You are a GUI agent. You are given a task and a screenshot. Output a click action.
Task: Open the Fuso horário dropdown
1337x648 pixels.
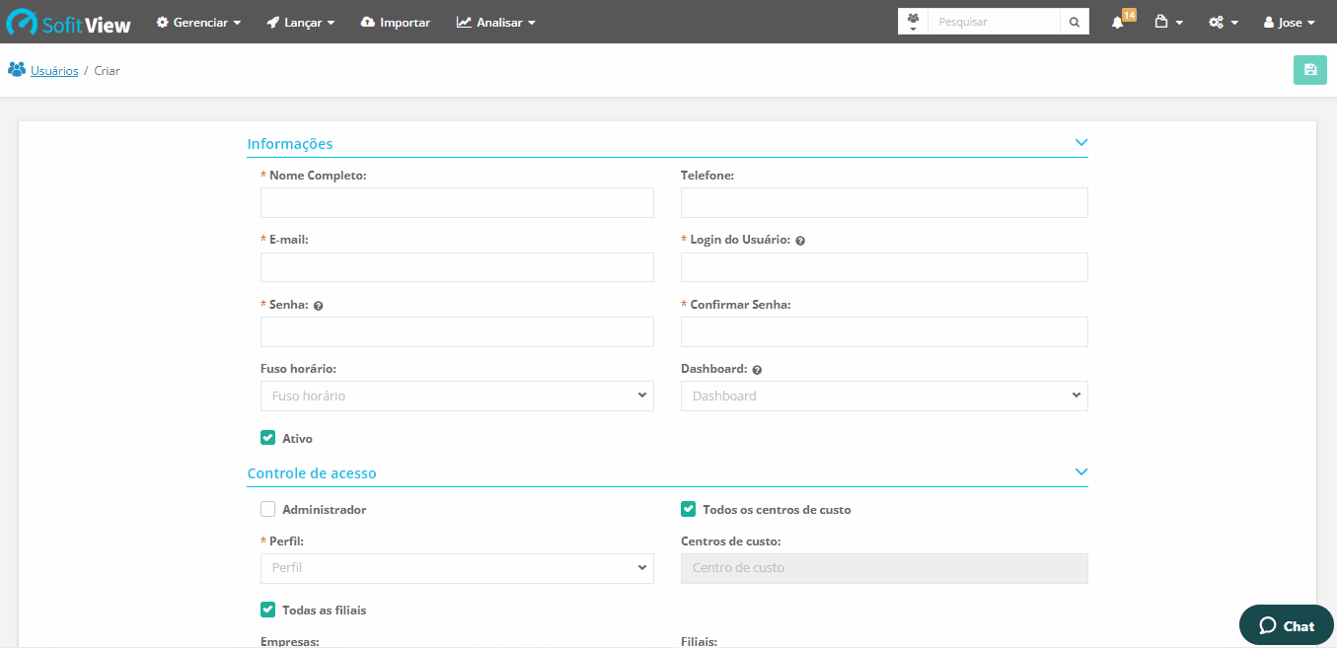pyautogui.click(x=457, y=396)
